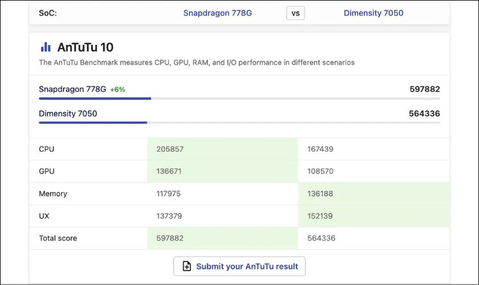Open the Dimensity 7050 SoC link

tap(373, 13)
